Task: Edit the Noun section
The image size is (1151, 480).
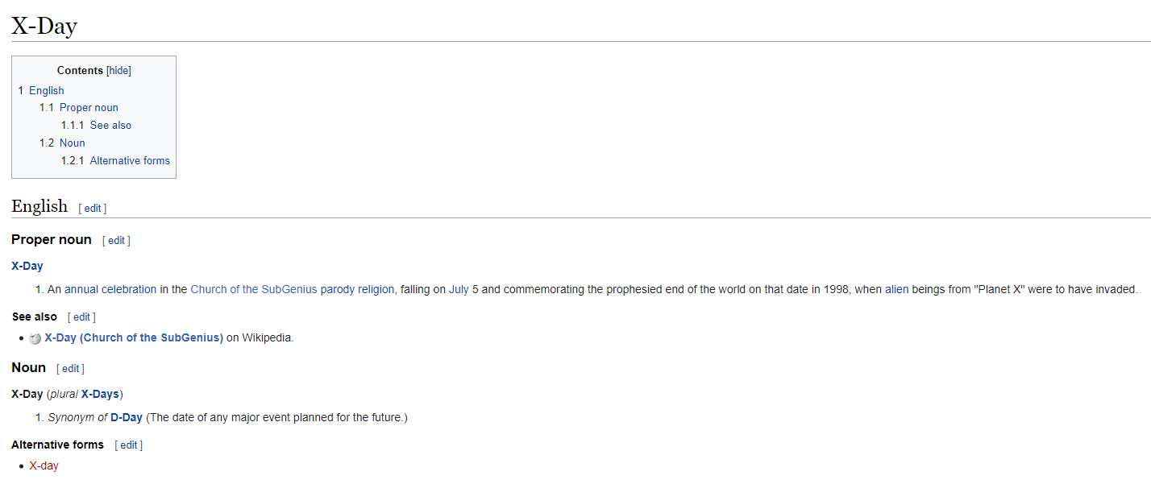Action: [71, 369]
